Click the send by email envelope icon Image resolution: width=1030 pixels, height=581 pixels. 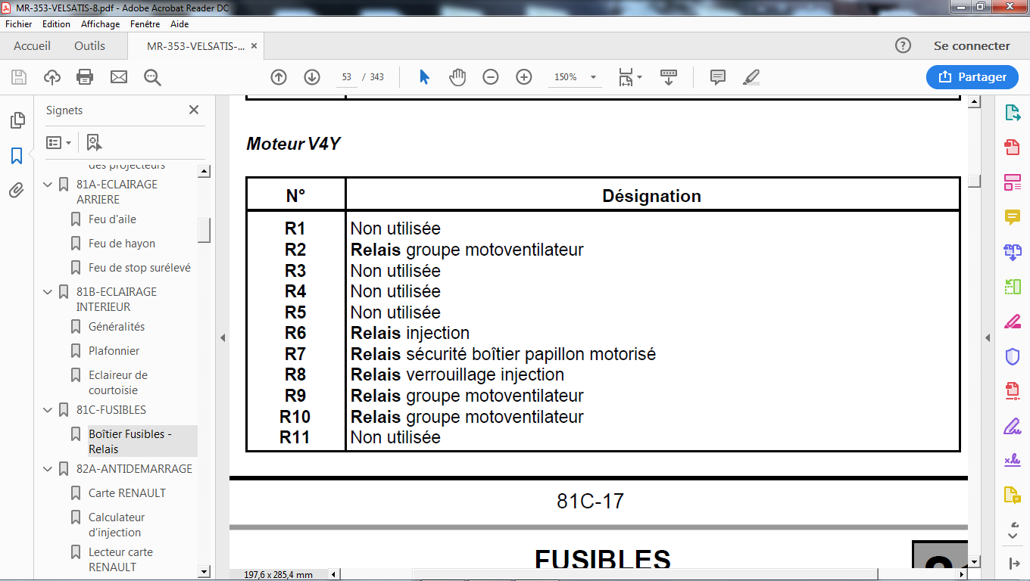(x=119, y=77)
